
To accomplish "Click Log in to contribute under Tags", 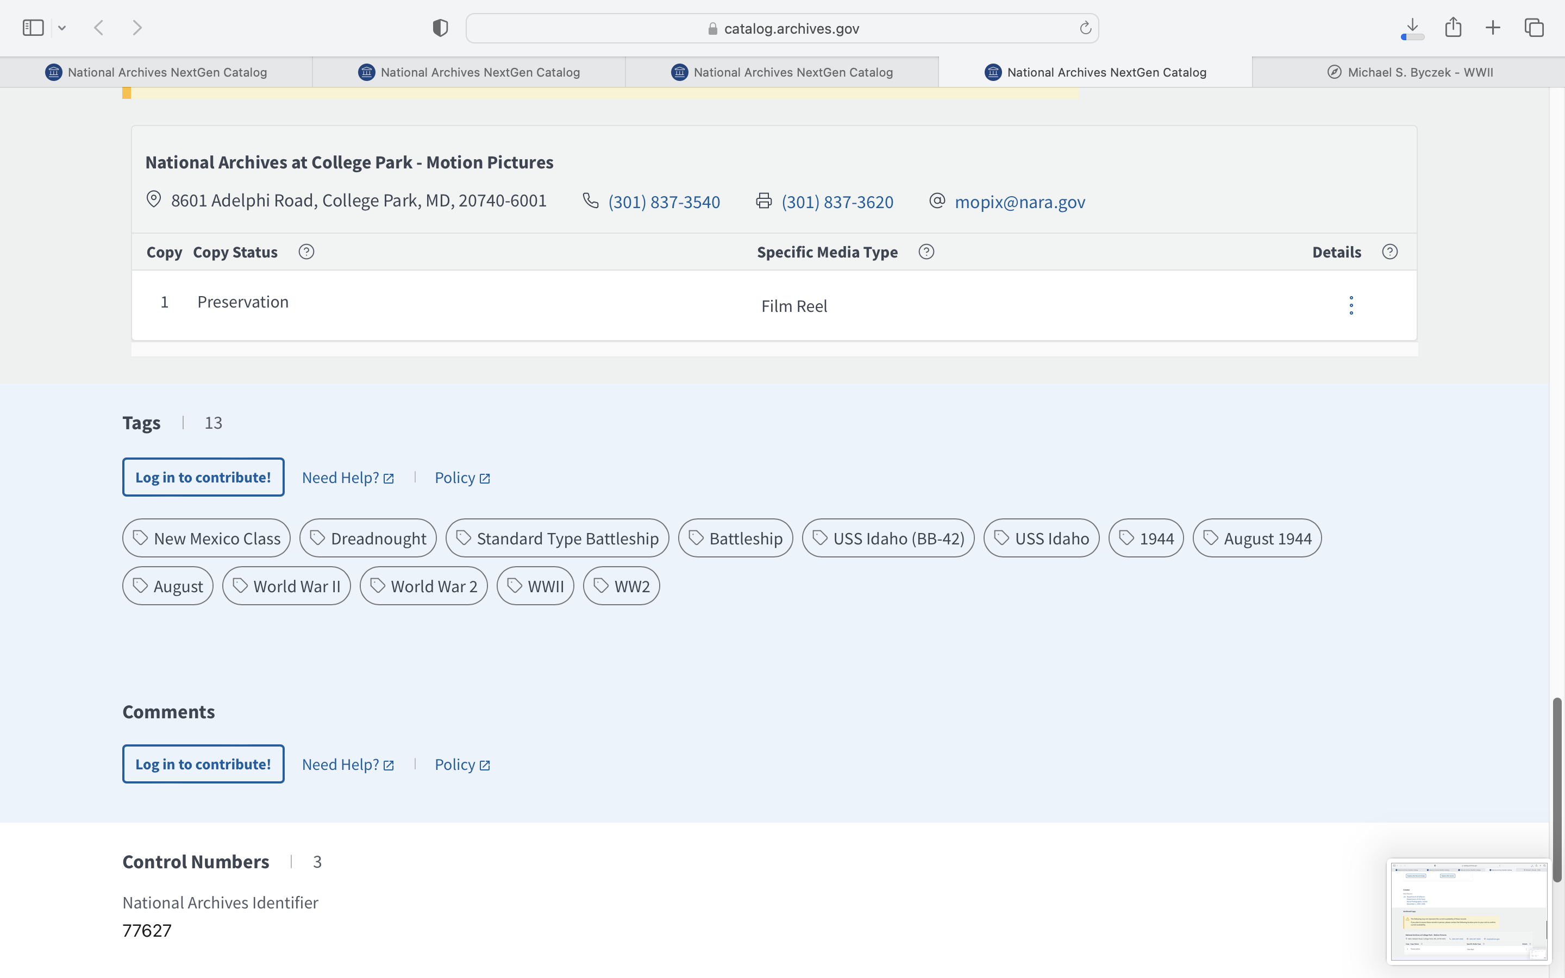I will (x=203, y=478).
